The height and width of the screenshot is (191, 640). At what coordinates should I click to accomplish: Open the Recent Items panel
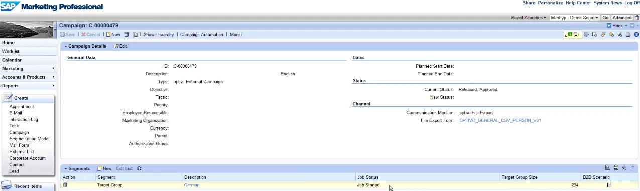click(x=27, y=186)
